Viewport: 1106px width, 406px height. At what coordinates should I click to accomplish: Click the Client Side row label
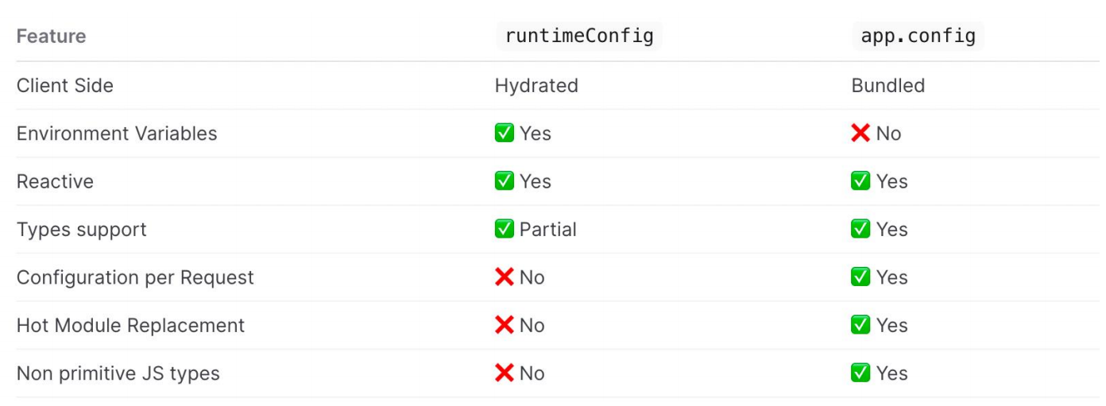click(x=65, y=86)
